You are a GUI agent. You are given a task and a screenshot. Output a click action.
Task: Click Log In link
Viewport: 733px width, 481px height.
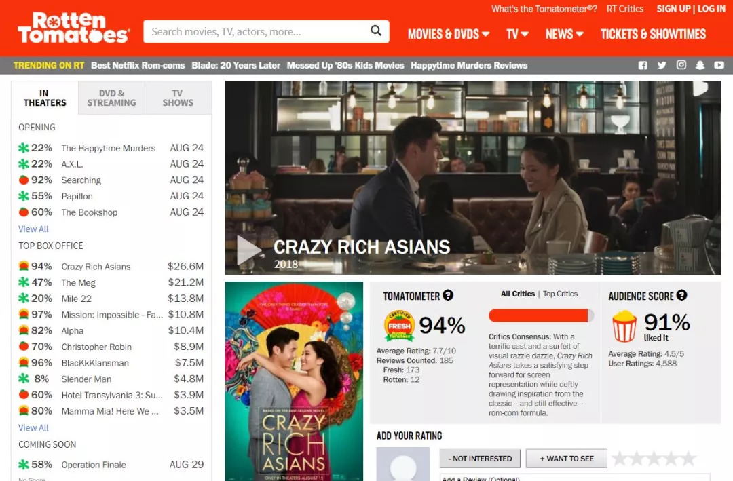(711, 9)
